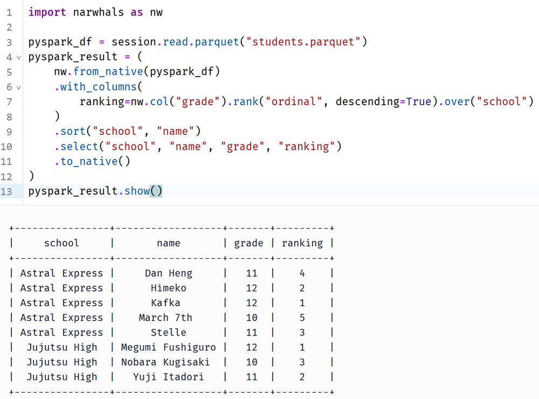Click the 'Stelle' name cell
Viewport: 539px width, 399px height.
point(168,332)
